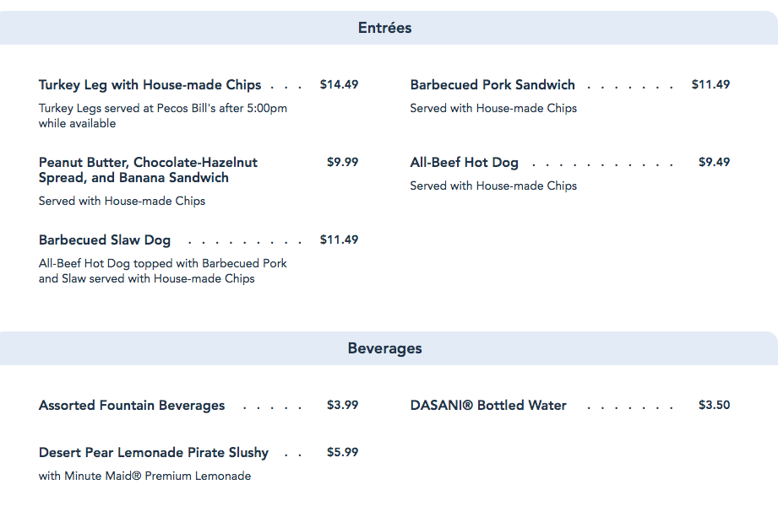Open the Desert Pear Lemonade Pirate Slushy item

154,453
